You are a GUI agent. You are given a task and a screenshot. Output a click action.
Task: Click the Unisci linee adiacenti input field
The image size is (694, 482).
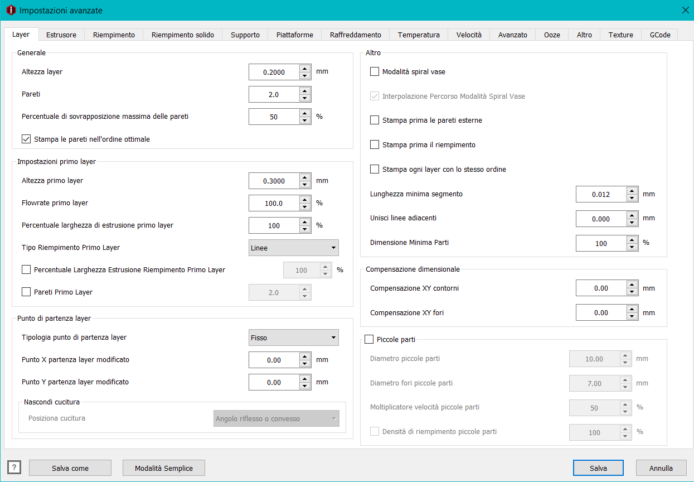click(x=601, y=219)
